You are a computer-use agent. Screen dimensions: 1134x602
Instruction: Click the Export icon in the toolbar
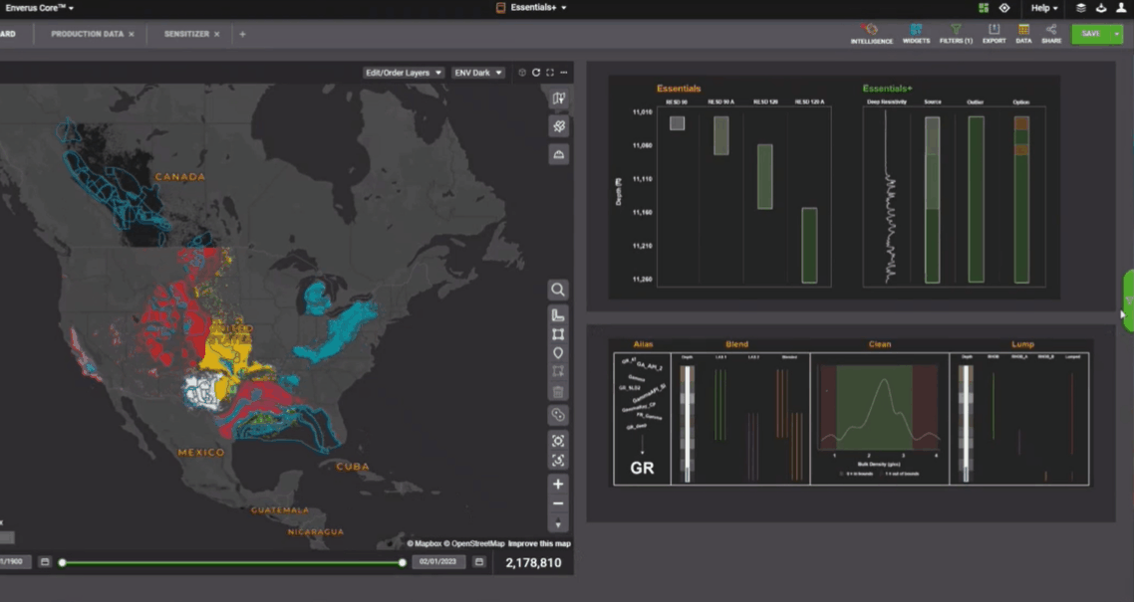tap(993, 33)
